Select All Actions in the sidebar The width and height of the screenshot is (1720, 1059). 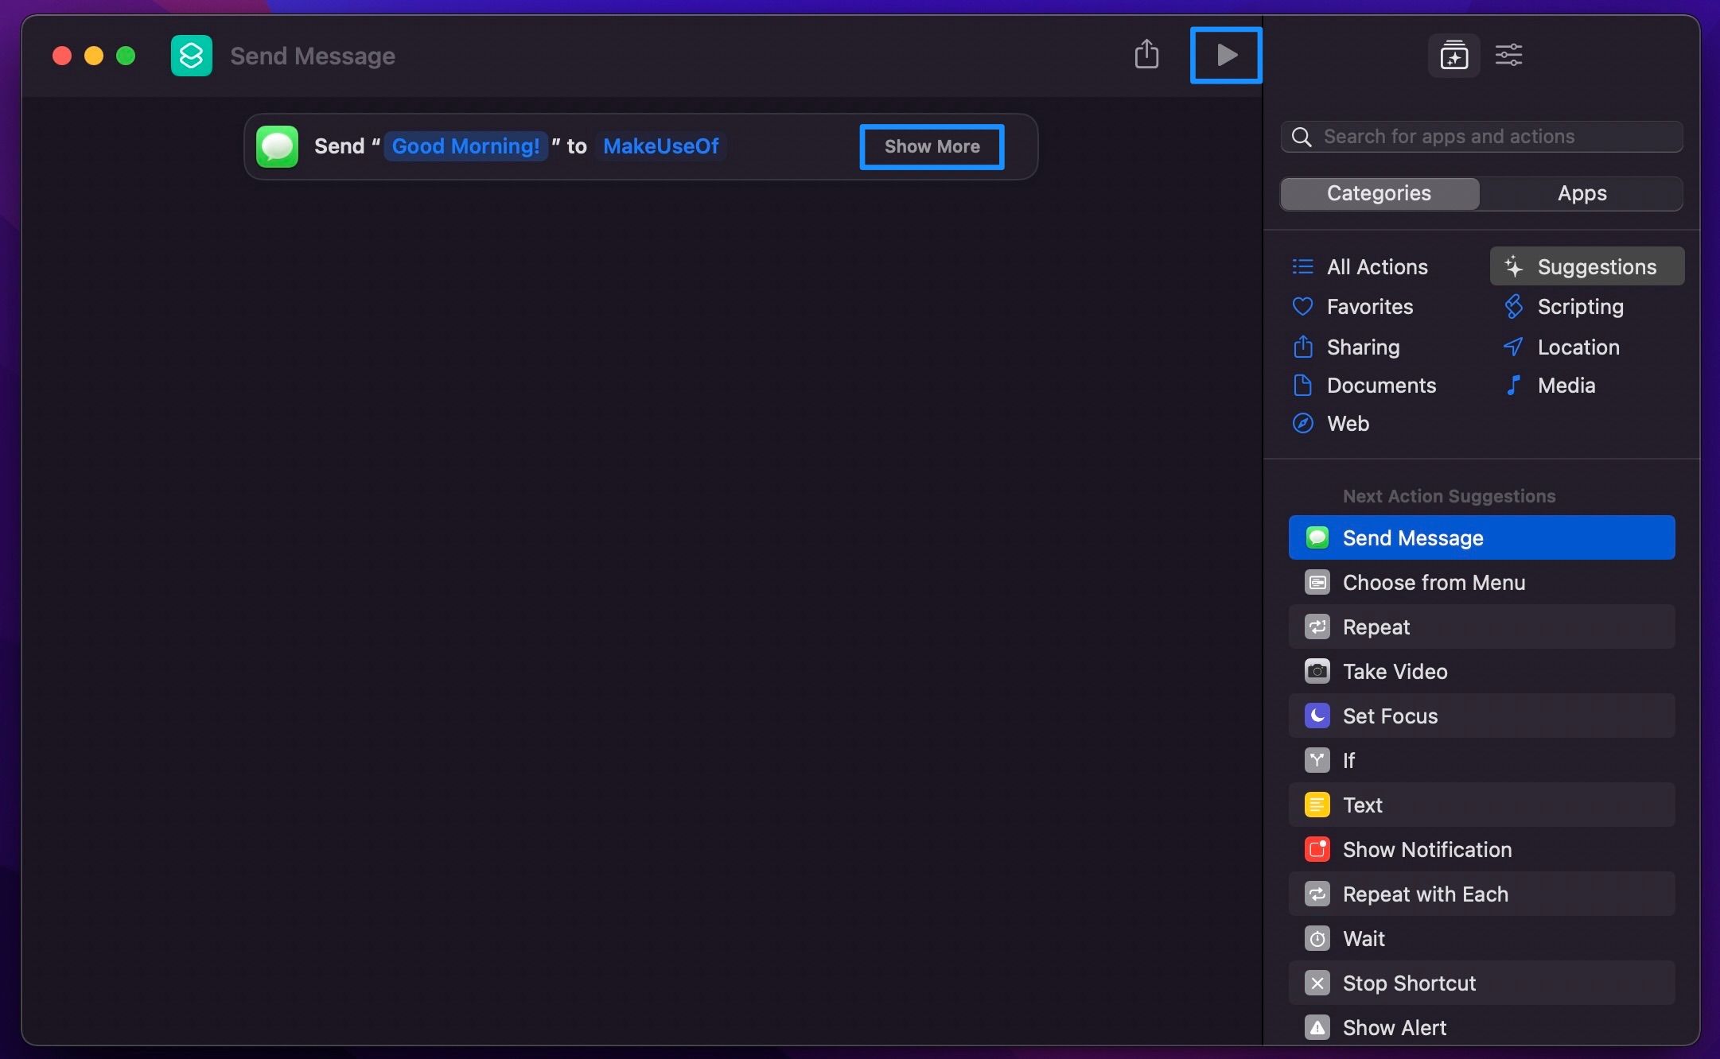[1376, 267]
